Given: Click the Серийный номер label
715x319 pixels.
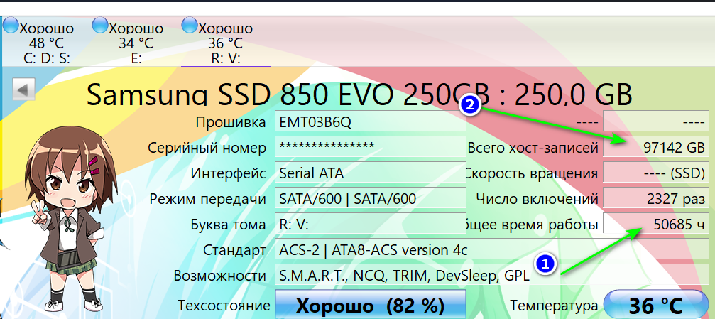Looking at the screenshot, I should (x=207, y=148).
